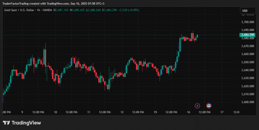Click the 3,610.000 price axis label
The width and height of the screenshot is (259, 130).
click(x=248, y=94)
